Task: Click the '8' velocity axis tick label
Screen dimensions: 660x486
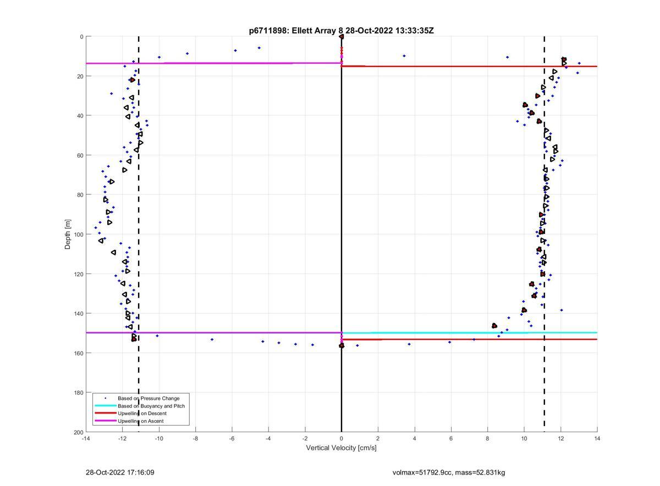Action: pyautogui.click(x=487, y=438)
